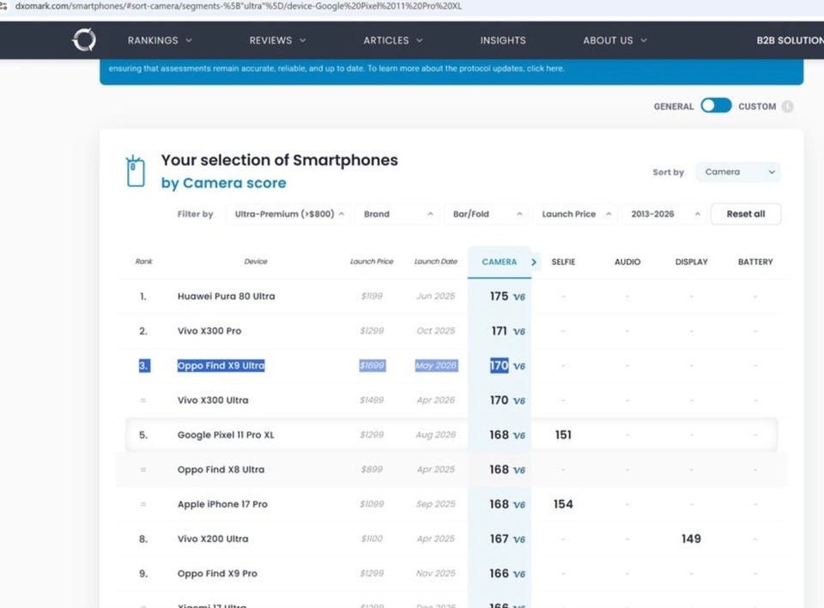Expand the Brand filter

tap(397, 214)
